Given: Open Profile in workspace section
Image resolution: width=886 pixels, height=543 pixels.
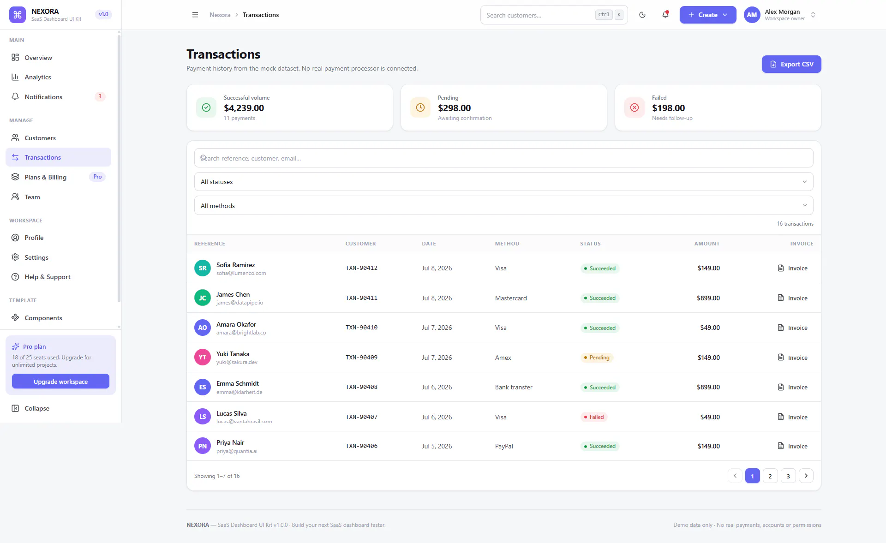Looking at the screenshot, I should [58, 238].
